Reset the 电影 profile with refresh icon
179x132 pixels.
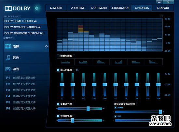point(46,46)
